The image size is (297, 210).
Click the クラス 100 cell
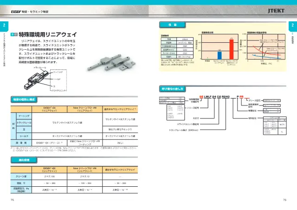[50, 177]
